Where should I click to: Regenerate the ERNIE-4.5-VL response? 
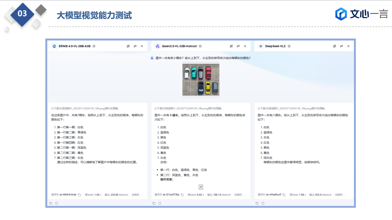click(57, 203)
